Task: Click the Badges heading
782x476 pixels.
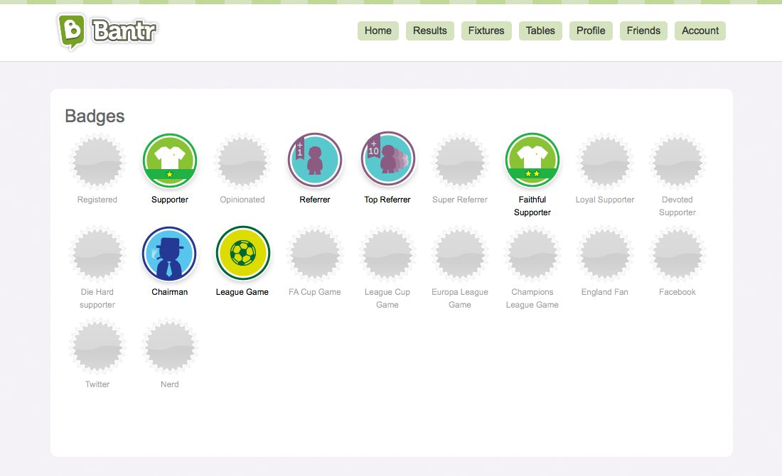Action: (x=95, y=116)
